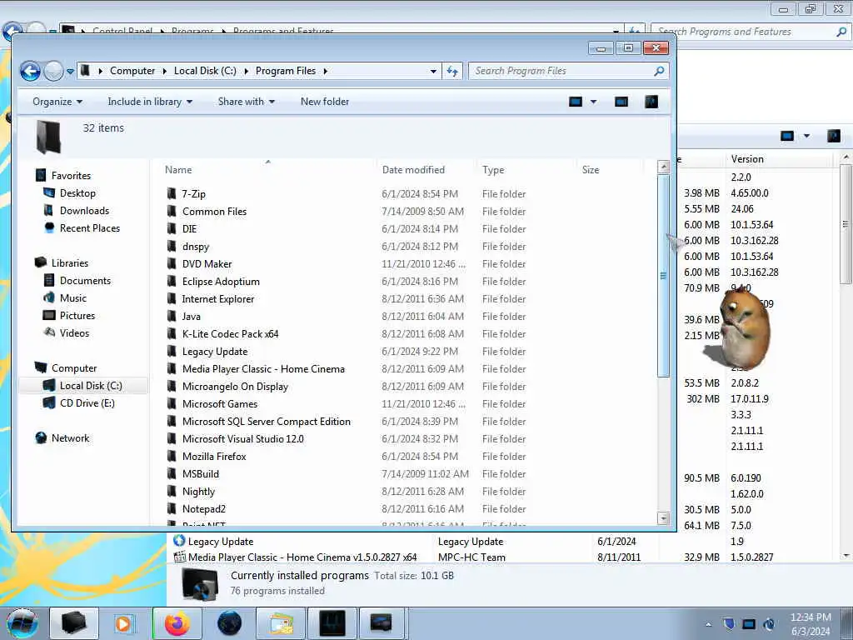Sort by the Date modified column header
The width and height of the screenshot is (853, 640).
point(413,170)
